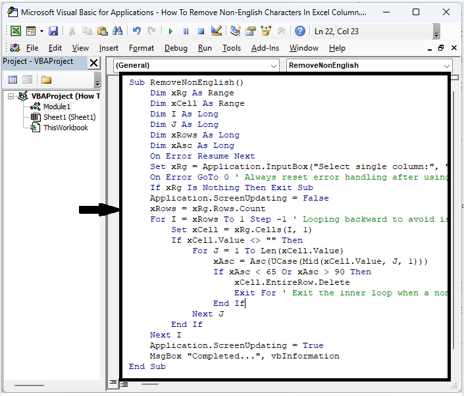Select VBAProject (How T root node
The image size is (464, 396).
(x=65, y=96)
